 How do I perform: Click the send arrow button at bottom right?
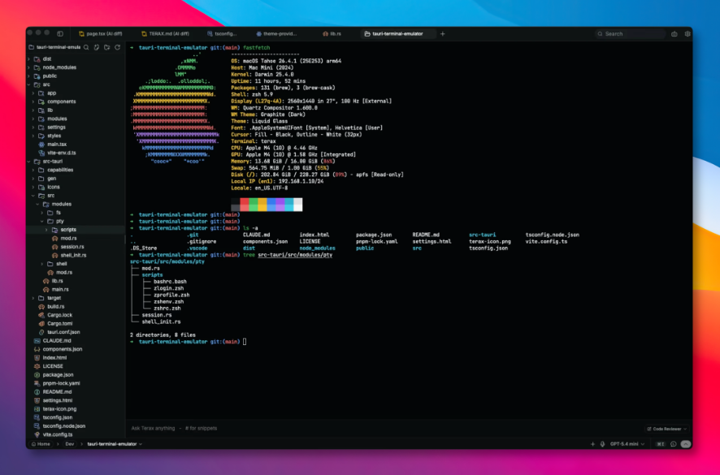[686, 444]
